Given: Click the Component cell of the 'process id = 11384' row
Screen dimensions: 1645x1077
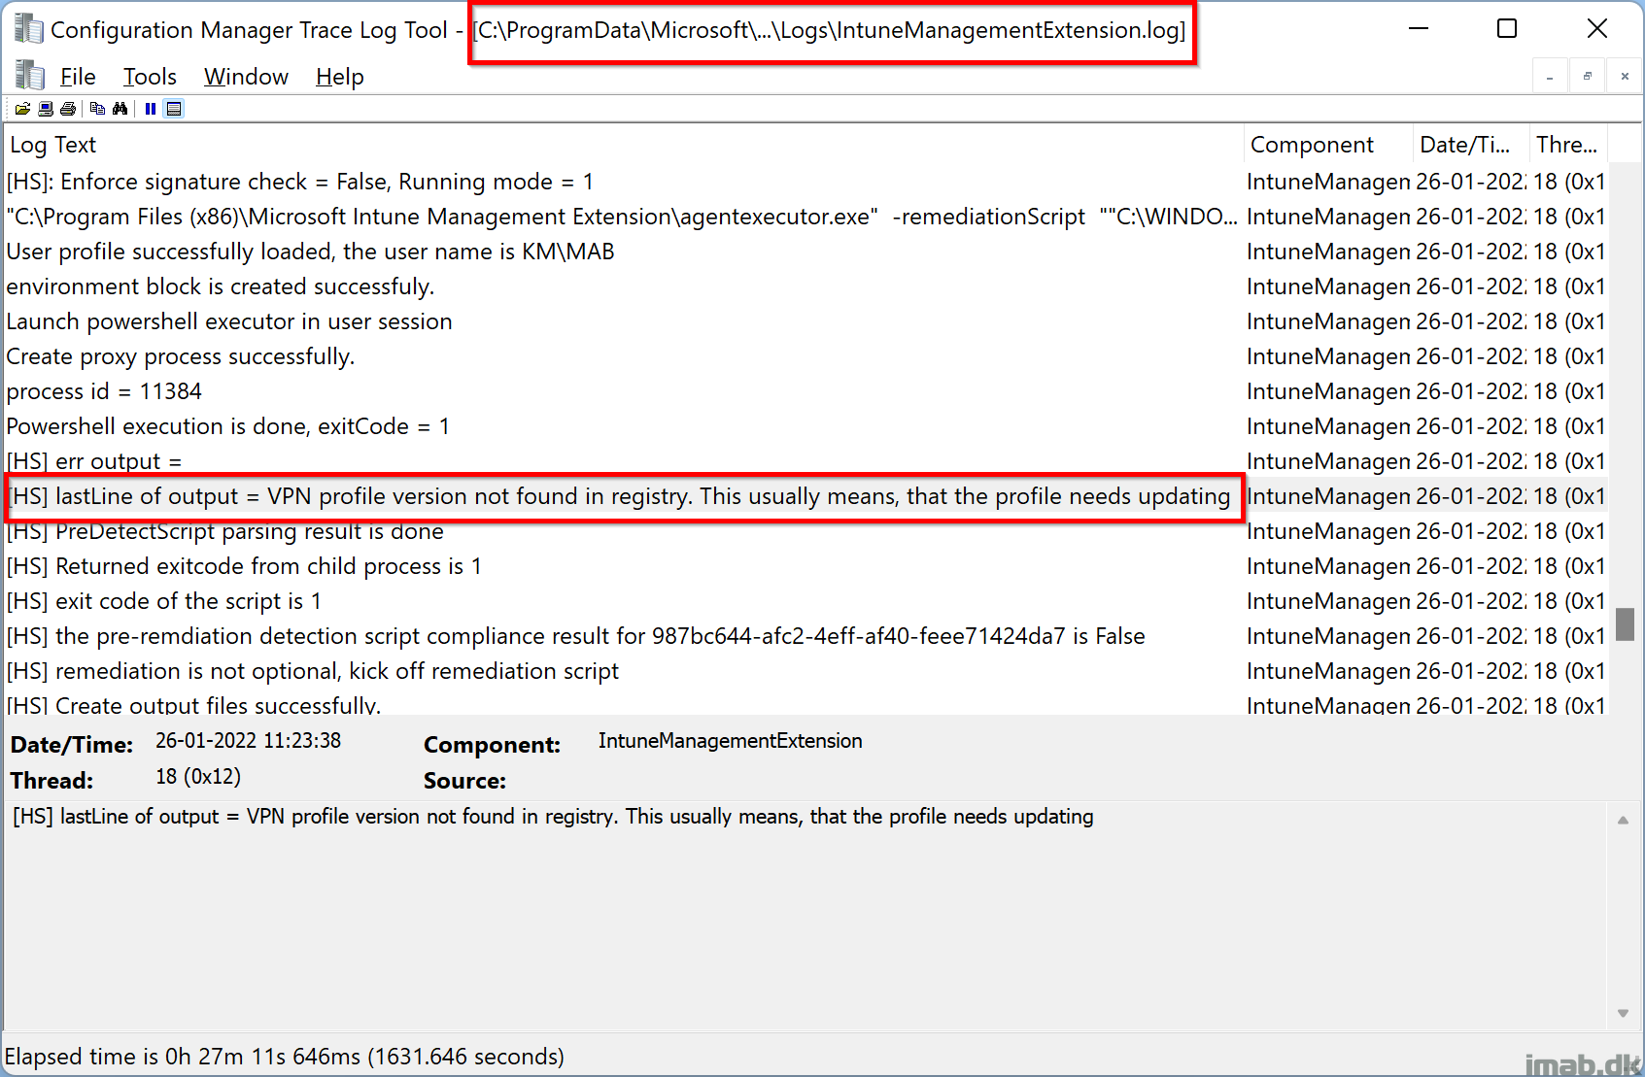Looking at the screenshot, I should coord(1328,391).
